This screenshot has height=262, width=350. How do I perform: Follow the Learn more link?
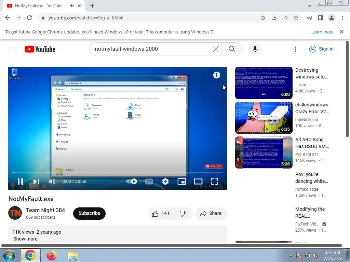pos(322,32)
